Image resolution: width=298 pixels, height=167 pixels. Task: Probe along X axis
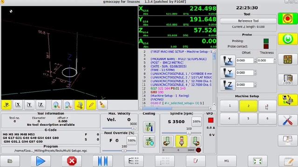[x=228, y=61]
